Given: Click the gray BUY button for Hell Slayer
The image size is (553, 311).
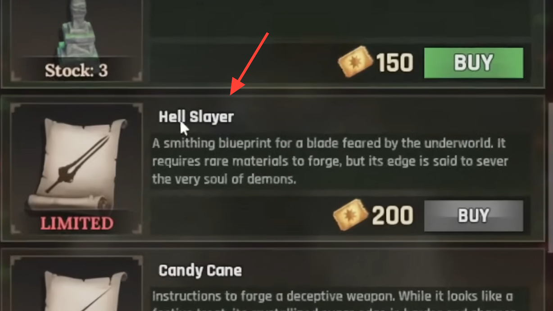Looking at the screenshot, I should [474, 216].
